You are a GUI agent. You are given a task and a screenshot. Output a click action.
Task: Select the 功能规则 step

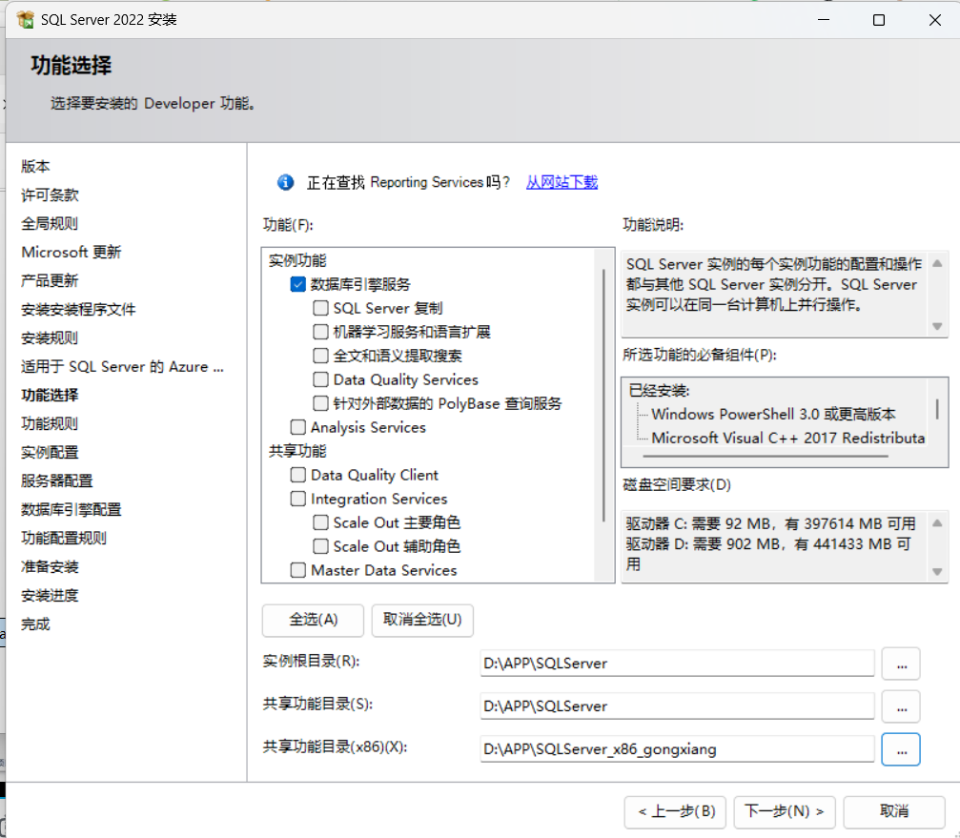(x=50, y=423)
